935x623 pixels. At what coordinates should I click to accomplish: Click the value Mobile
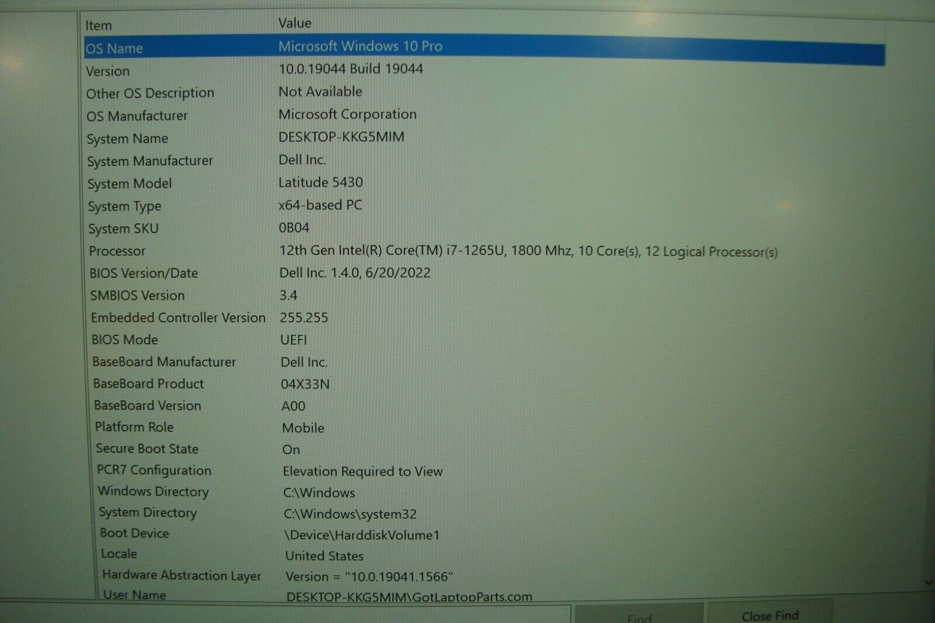(303, 428)
